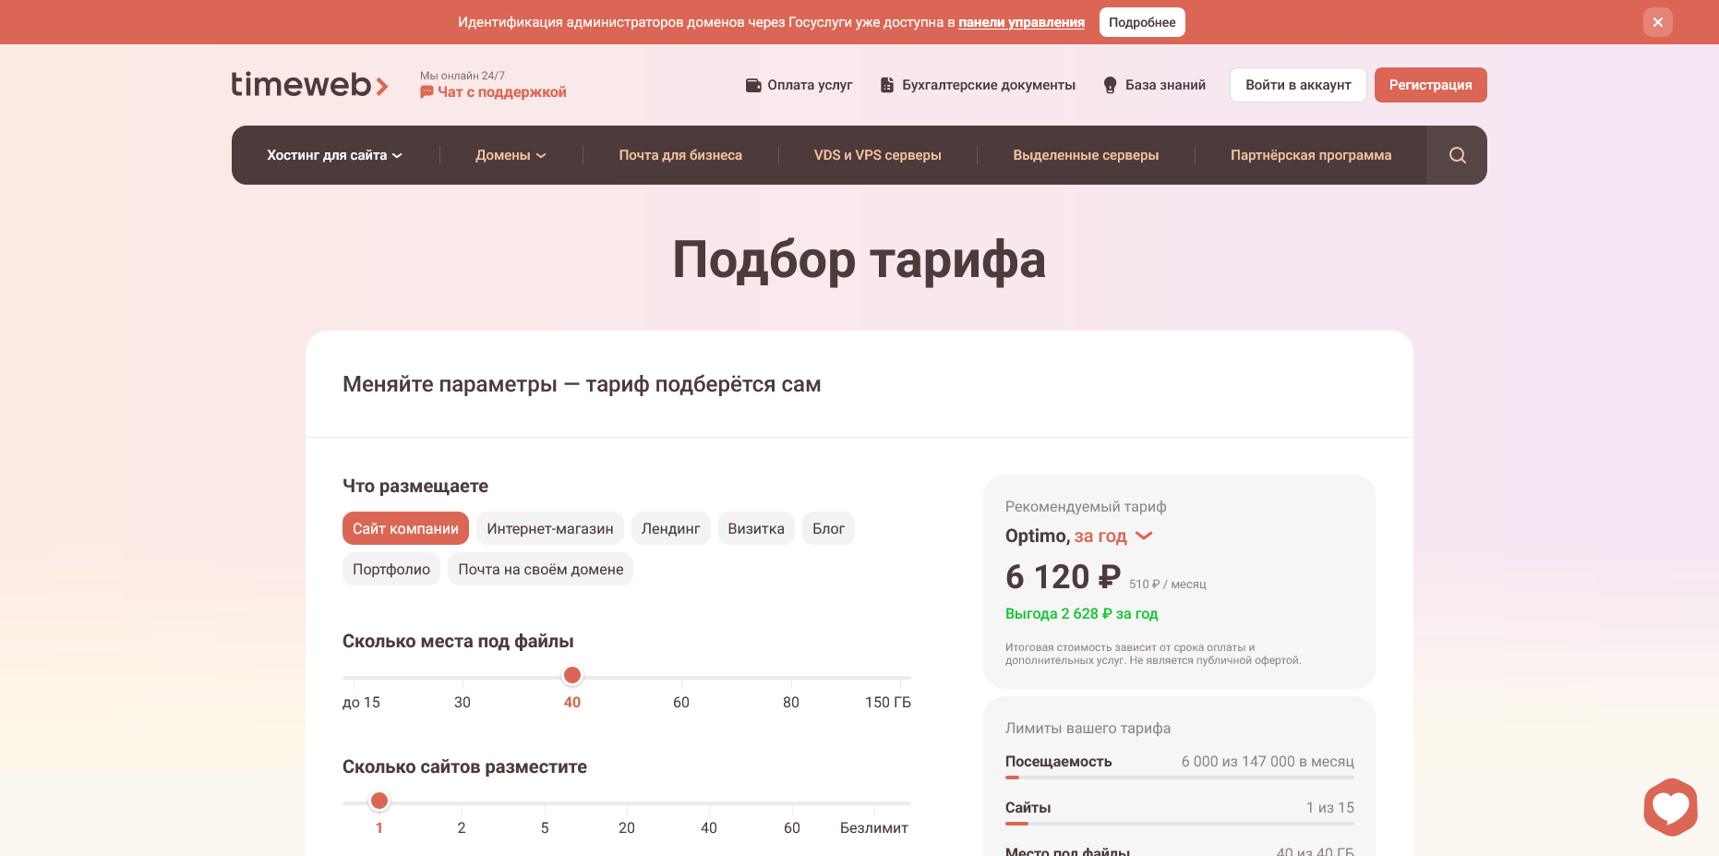Click file storage slider handle at 40

[572, 676]
